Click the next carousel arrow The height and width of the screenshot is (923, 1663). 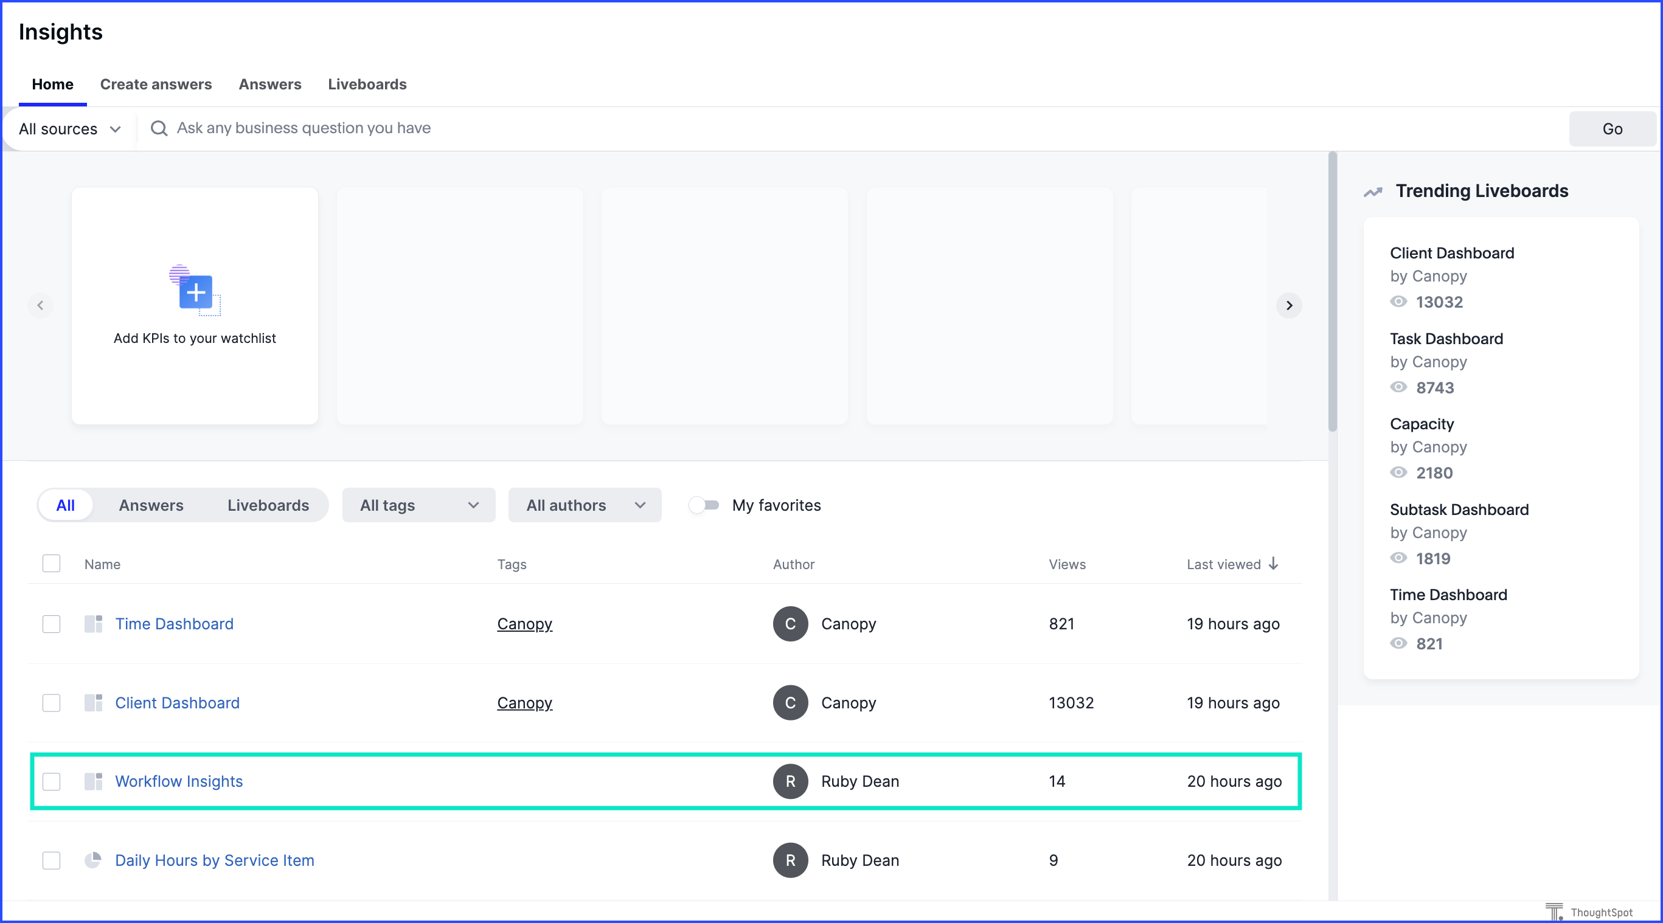click(1288, 305)
